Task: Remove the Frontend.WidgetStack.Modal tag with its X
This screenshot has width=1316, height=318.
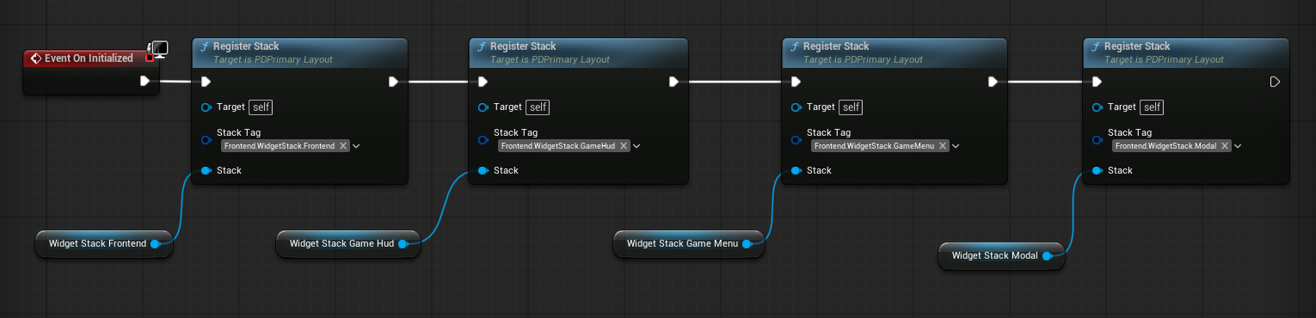Action: tap(1225, 146)
